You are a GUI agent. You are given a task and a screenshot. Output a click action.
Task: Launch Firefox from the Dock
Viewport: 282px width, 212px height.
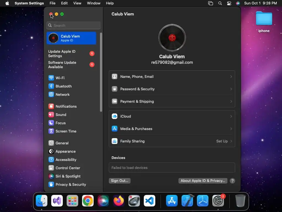click(x=119, y=201)
